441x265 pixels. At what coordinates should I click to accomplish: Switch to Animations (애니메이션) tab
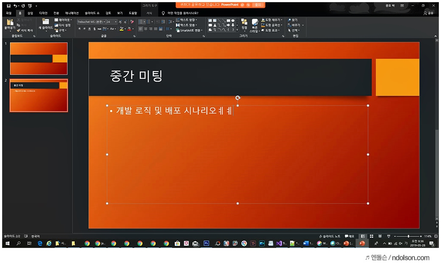coord(72,13)
